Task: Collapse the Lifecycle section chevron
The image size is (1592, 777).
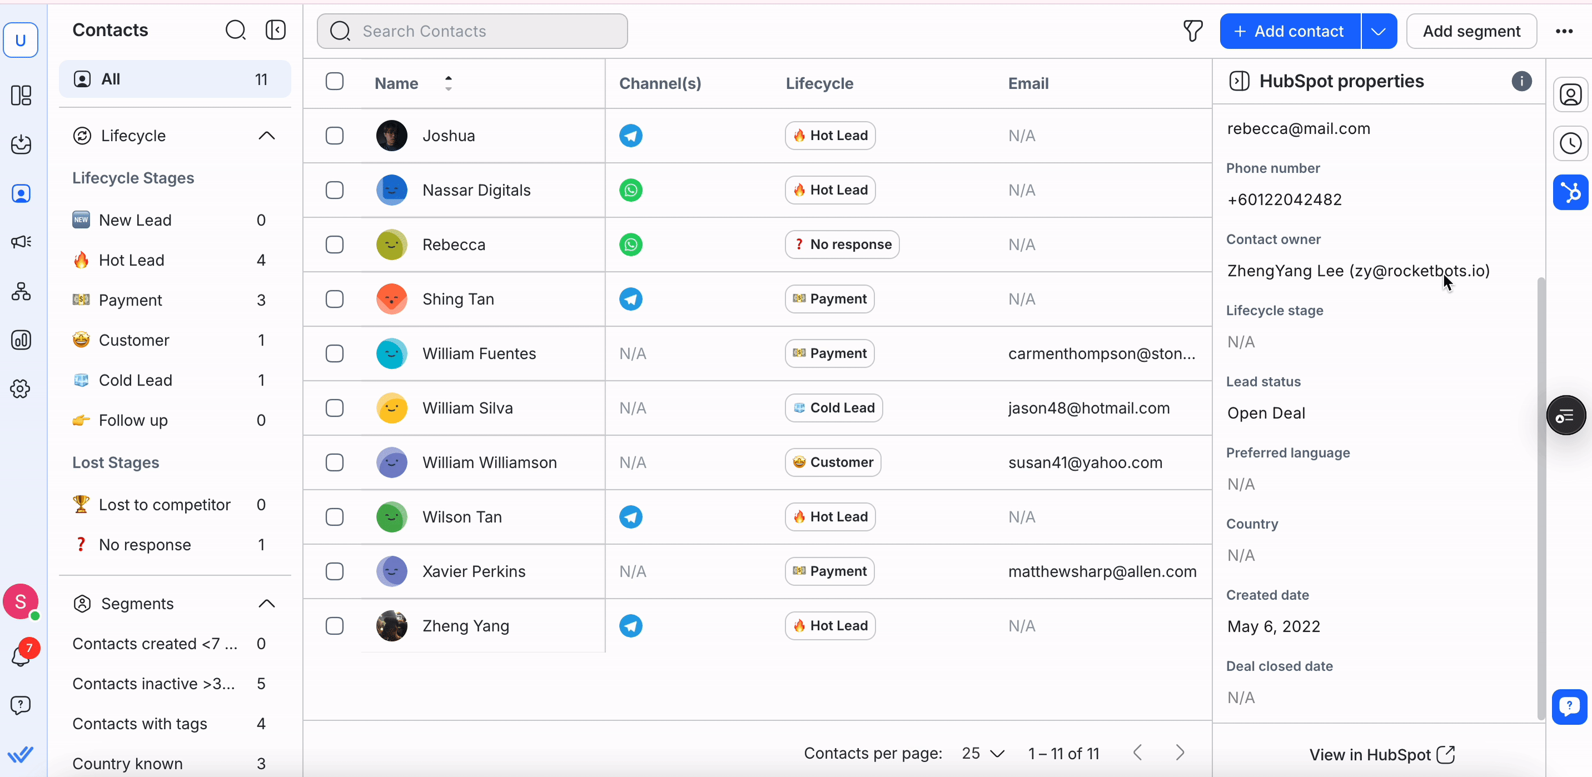Action: 266,136
